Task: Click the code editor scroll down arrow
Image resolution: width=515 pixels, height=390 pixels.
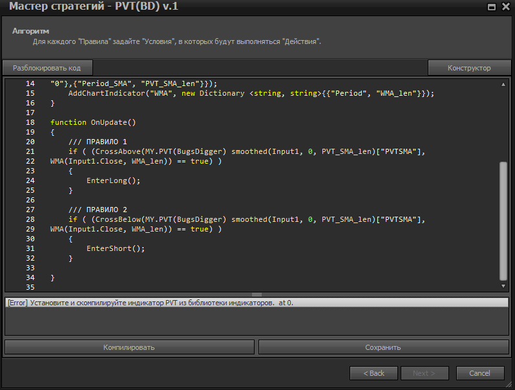Action: 504,285
